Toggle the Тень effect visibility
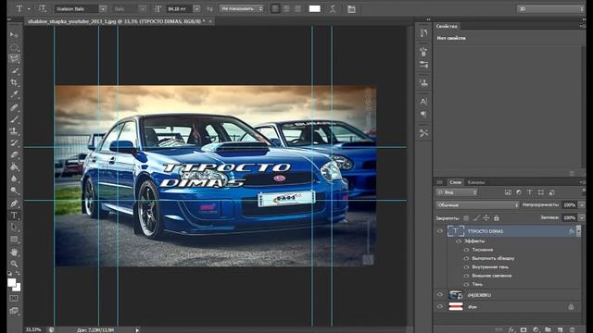593x333 pixels. pos(466,284)
